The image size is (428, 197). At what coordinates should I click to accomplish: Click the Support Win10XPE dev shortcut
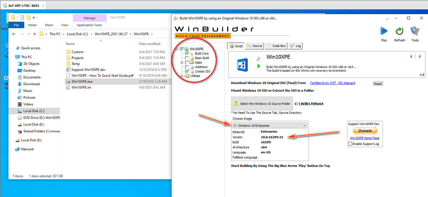click(x=88, y=70)
